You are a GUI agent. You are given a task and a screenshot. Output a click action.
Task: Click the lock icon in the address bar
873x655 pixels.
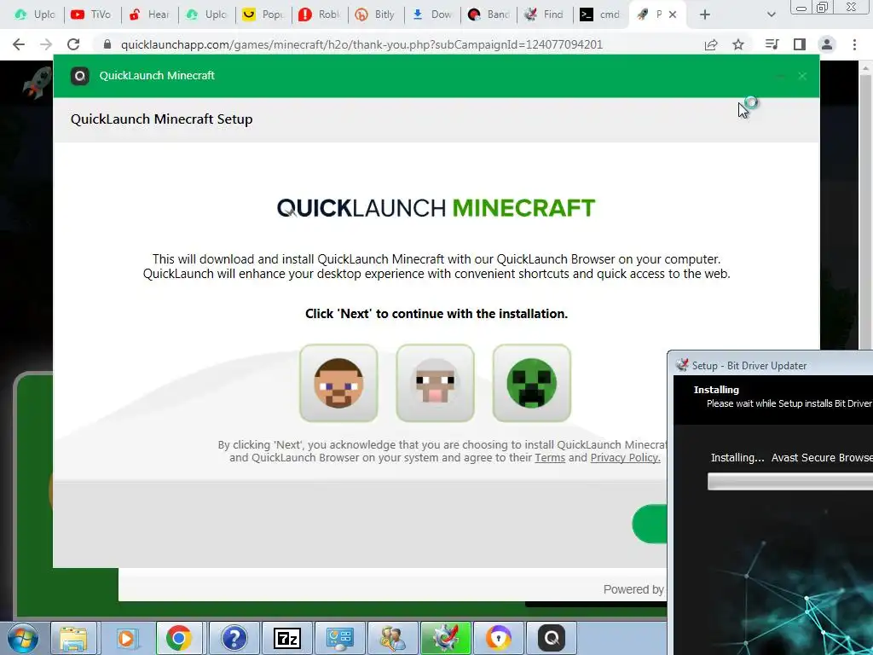tap(107, 44)
